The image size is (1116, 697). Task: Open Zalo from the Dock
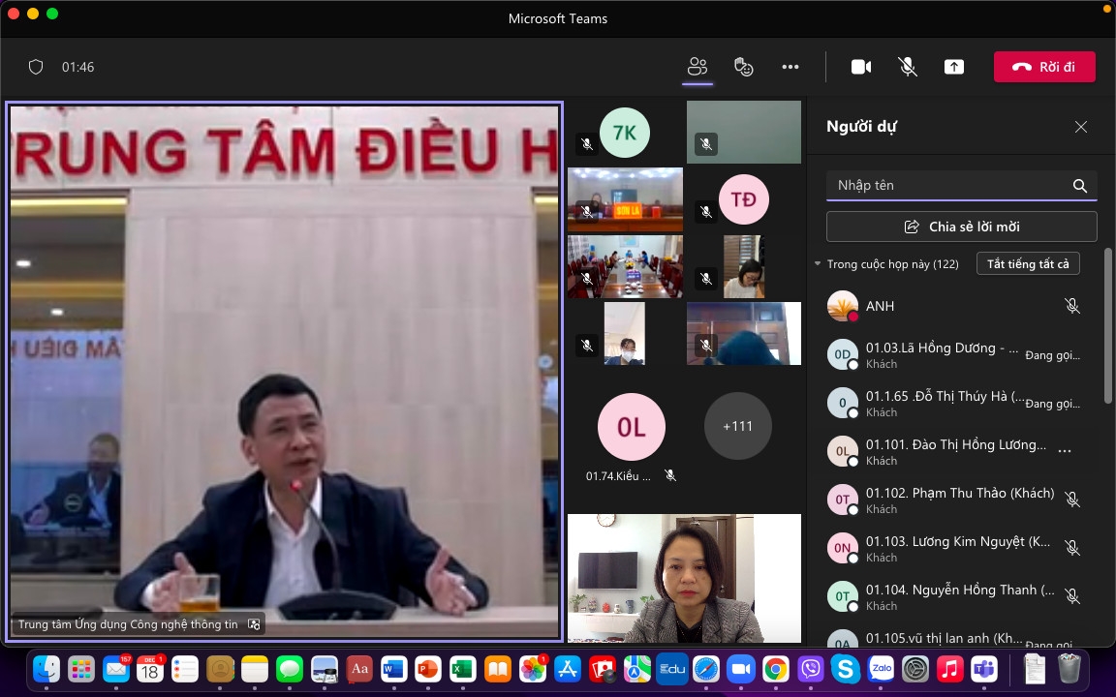[x=882, y=668]
